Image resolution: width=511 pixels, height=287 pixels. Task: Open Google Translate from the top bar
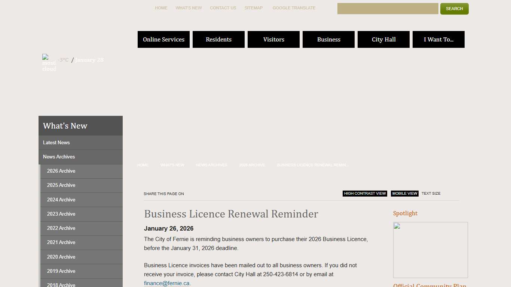click(x=294, y=8)
